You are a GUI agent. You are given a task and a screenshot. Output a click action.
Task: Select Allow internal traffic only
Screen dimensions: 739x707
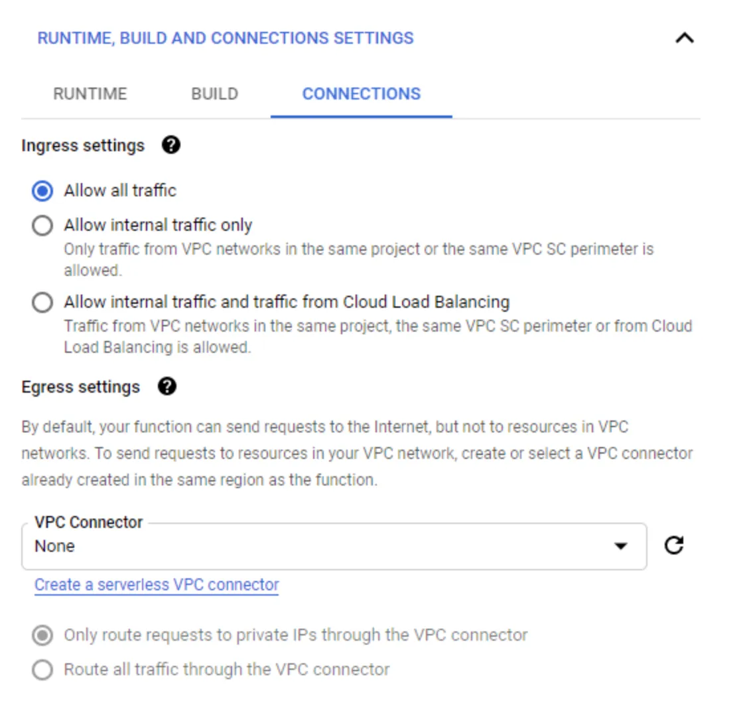pos(42,225)
